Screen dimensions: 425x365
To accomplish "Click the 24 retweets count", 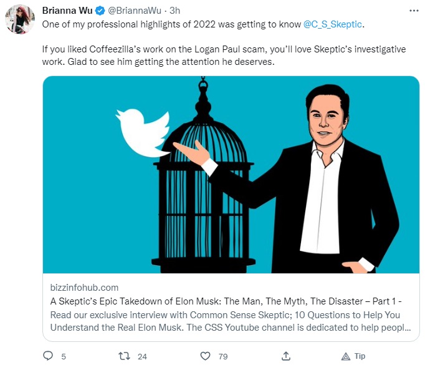I will pyautogui.click(x=142, y=356).
